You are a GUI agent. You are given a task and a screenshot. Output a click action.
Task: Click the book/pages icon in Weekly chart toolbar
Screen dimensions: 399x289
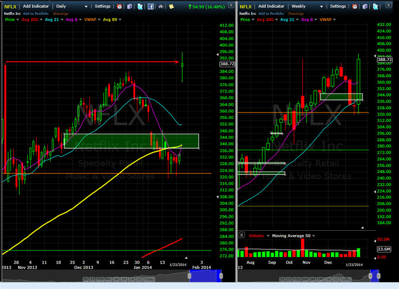[x=365, y=6]
